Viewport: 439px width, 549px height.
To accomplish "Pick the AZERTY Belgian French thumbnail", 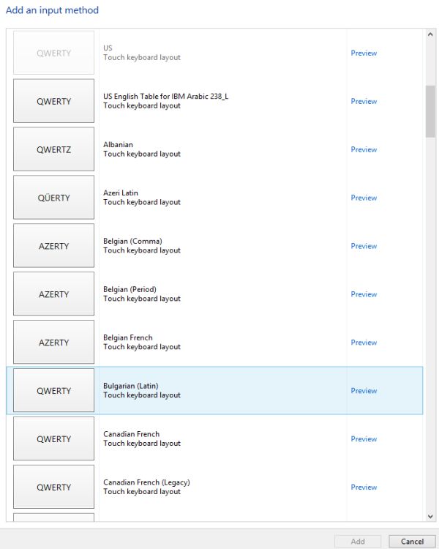I will click(x=54, y=343).
